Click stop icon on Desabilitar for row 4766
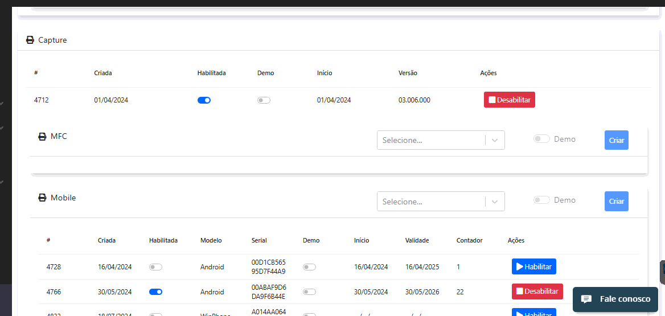Viewport: 665px width, 316px height. 519,292
